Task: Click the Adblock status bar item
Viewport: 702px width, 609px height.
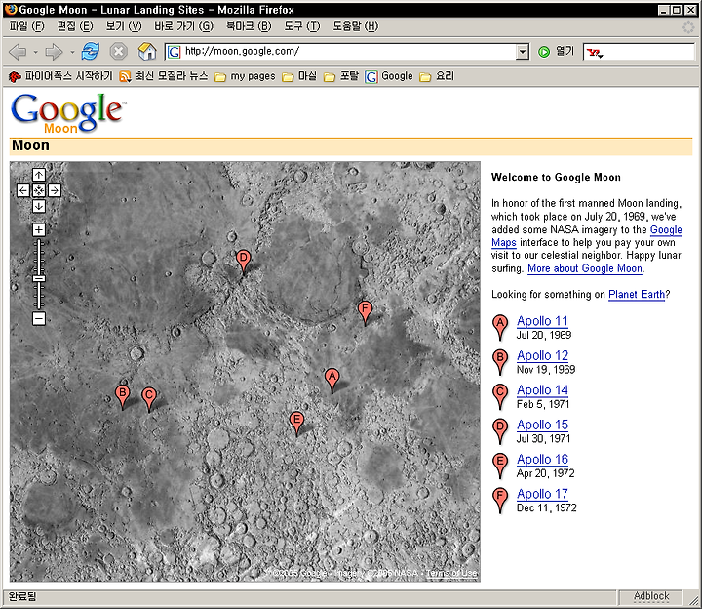Action: point(651,596)
